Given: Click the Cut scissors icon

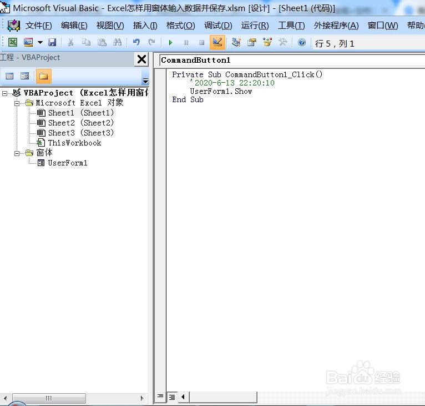Looking at the screenshot, I should [x=71, y=42].
